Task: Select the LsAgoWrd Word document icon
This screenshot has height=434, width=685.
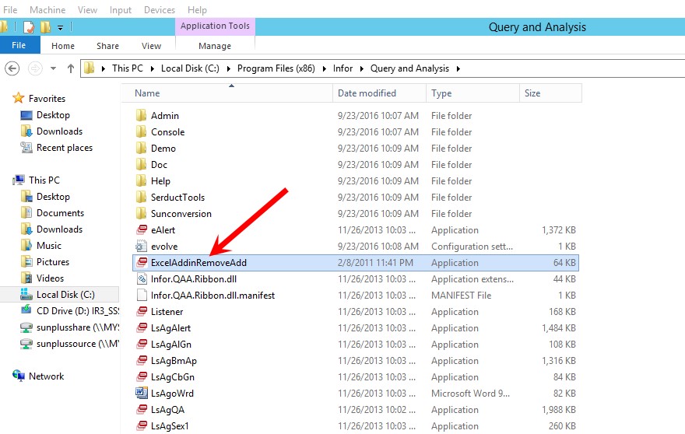Action: coord(141,393)
